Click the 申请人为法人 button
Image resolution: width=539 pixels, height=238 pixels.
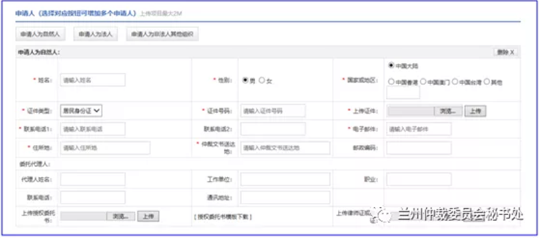click(96, 34)
